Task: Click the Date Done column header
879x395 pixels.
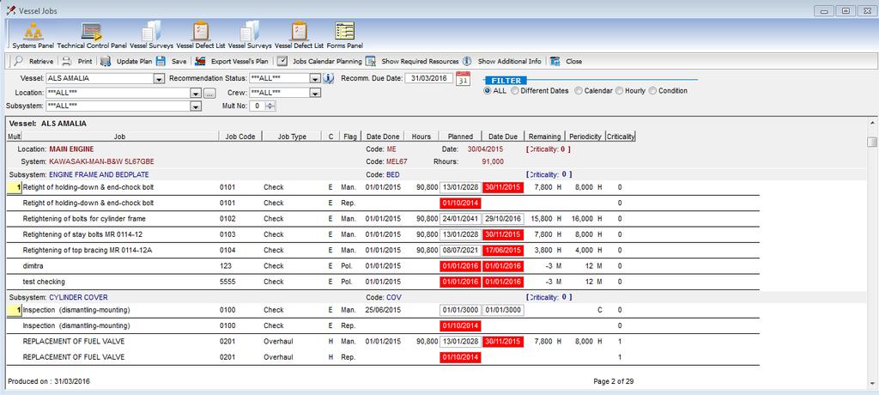Action: (383, 137)
